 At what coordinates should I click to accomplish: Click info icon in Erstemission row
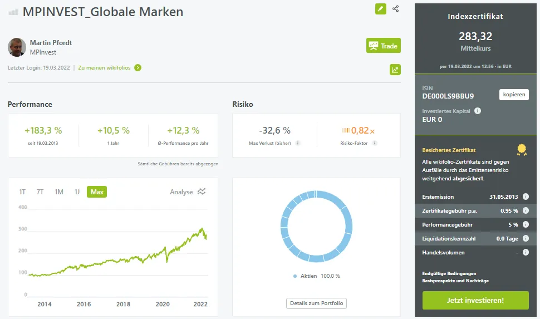(x=526, y=197)
